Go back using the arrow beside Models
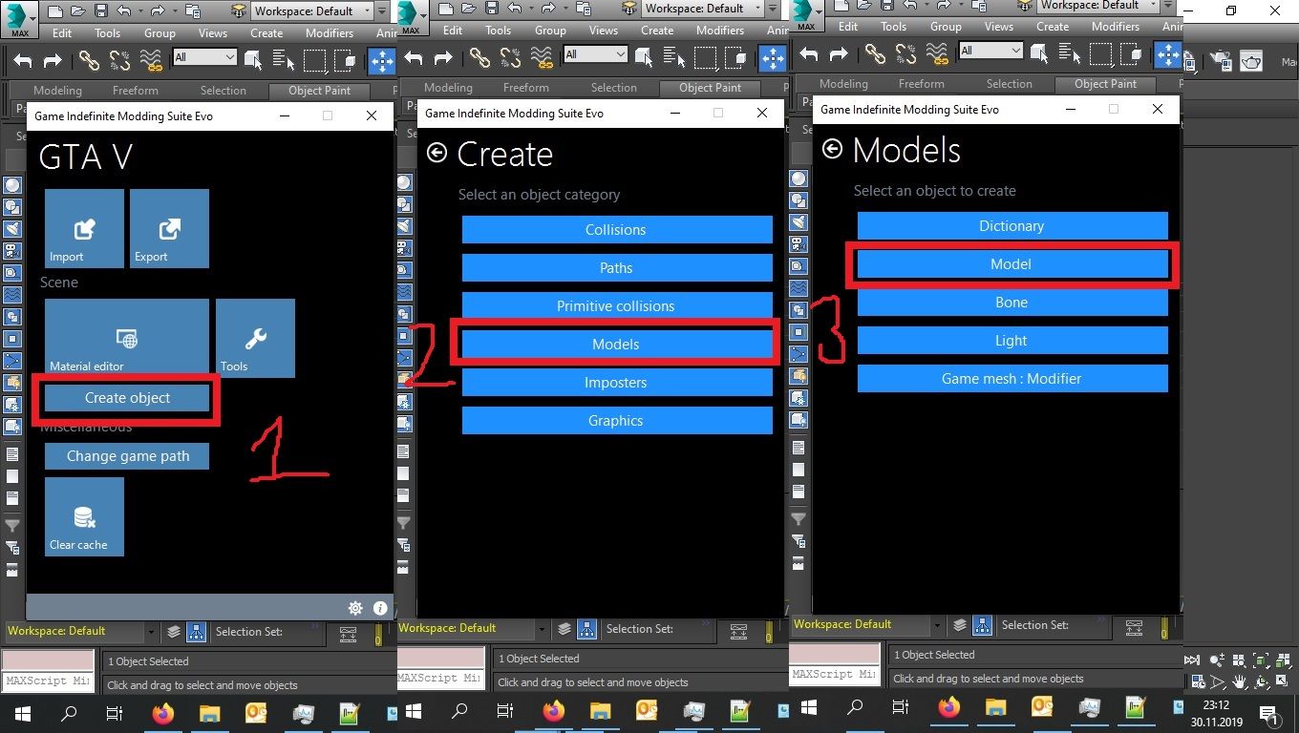 click(832, 149)
